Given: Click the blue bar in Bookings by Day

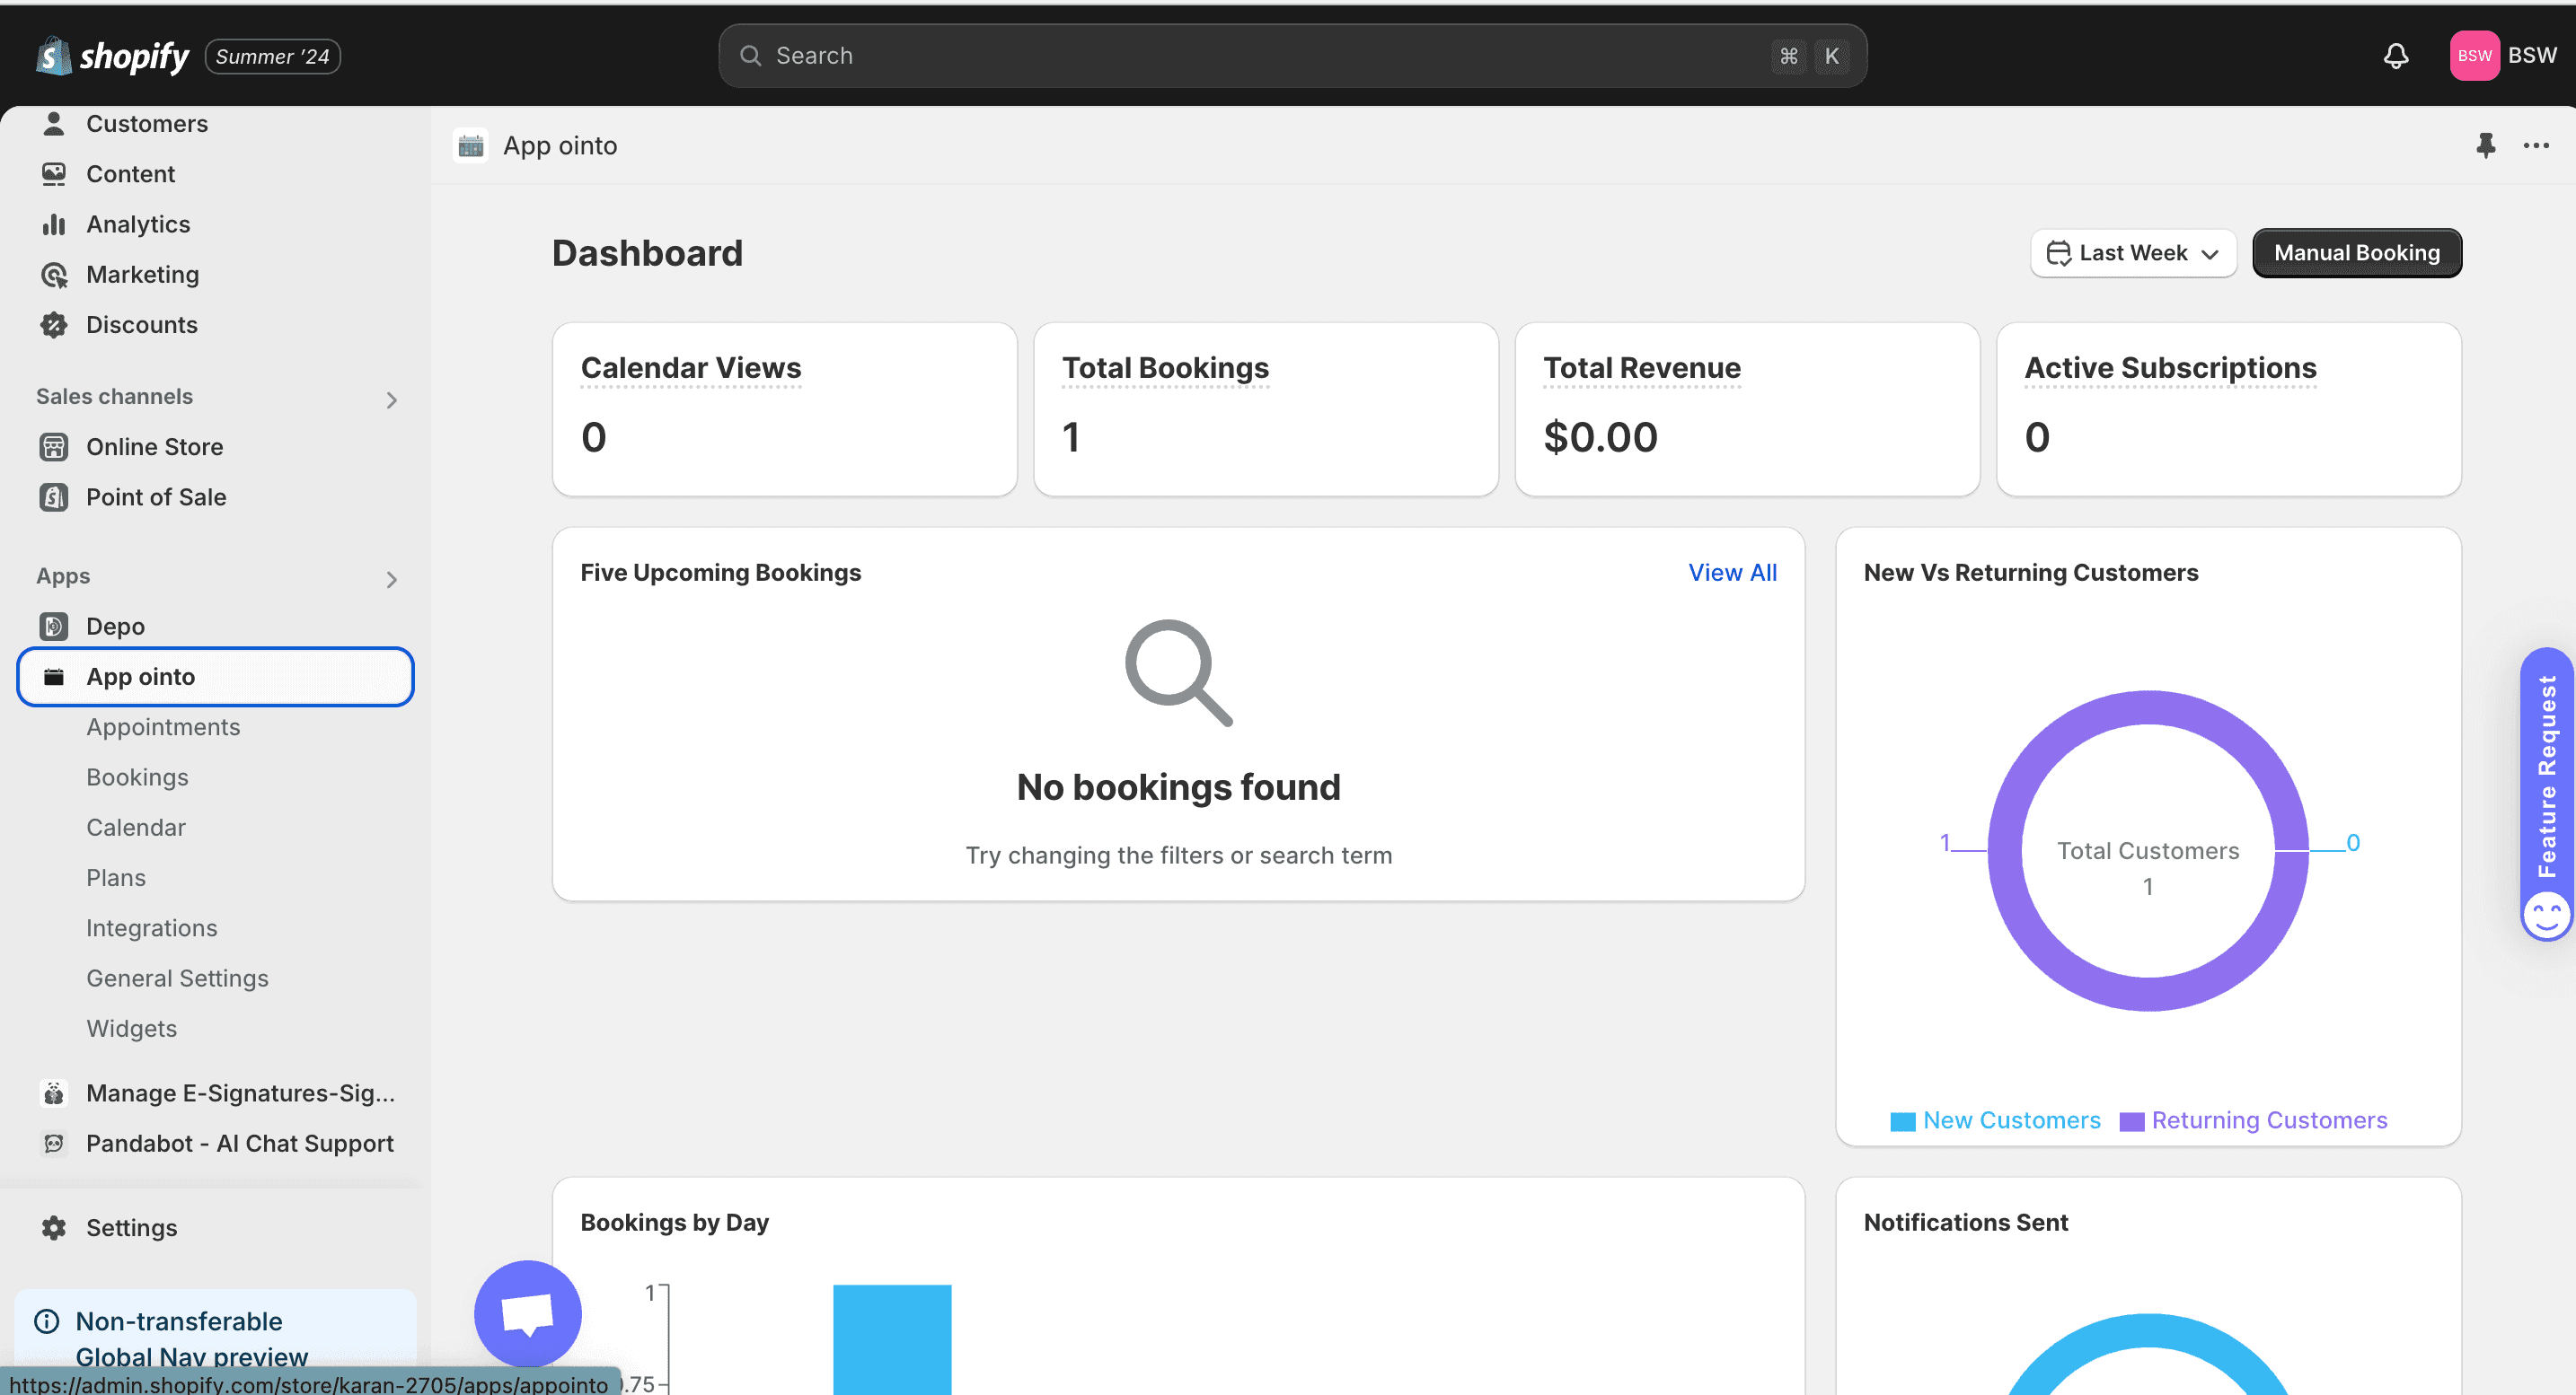Looking at the screenshot, I should (x=892, y=1339).
